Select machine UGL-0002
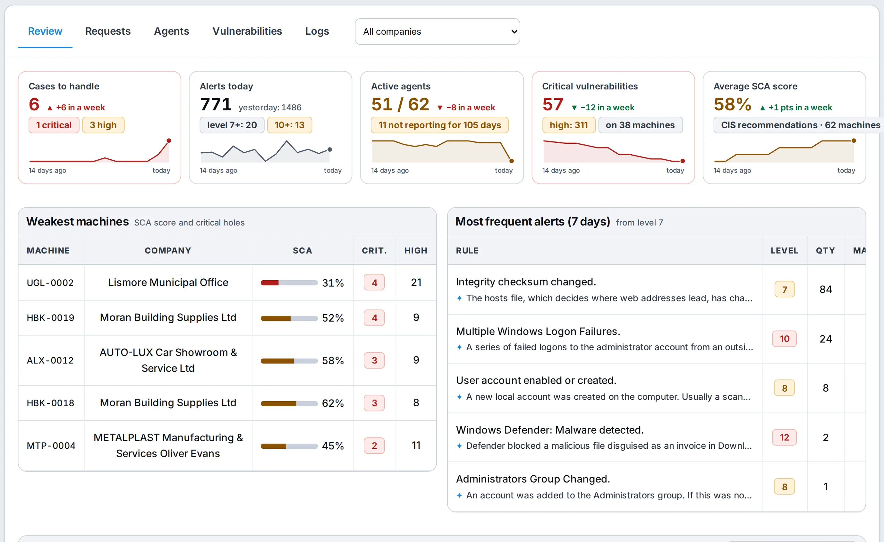Screen dimensions: 884x542 [x=50, y=283]
